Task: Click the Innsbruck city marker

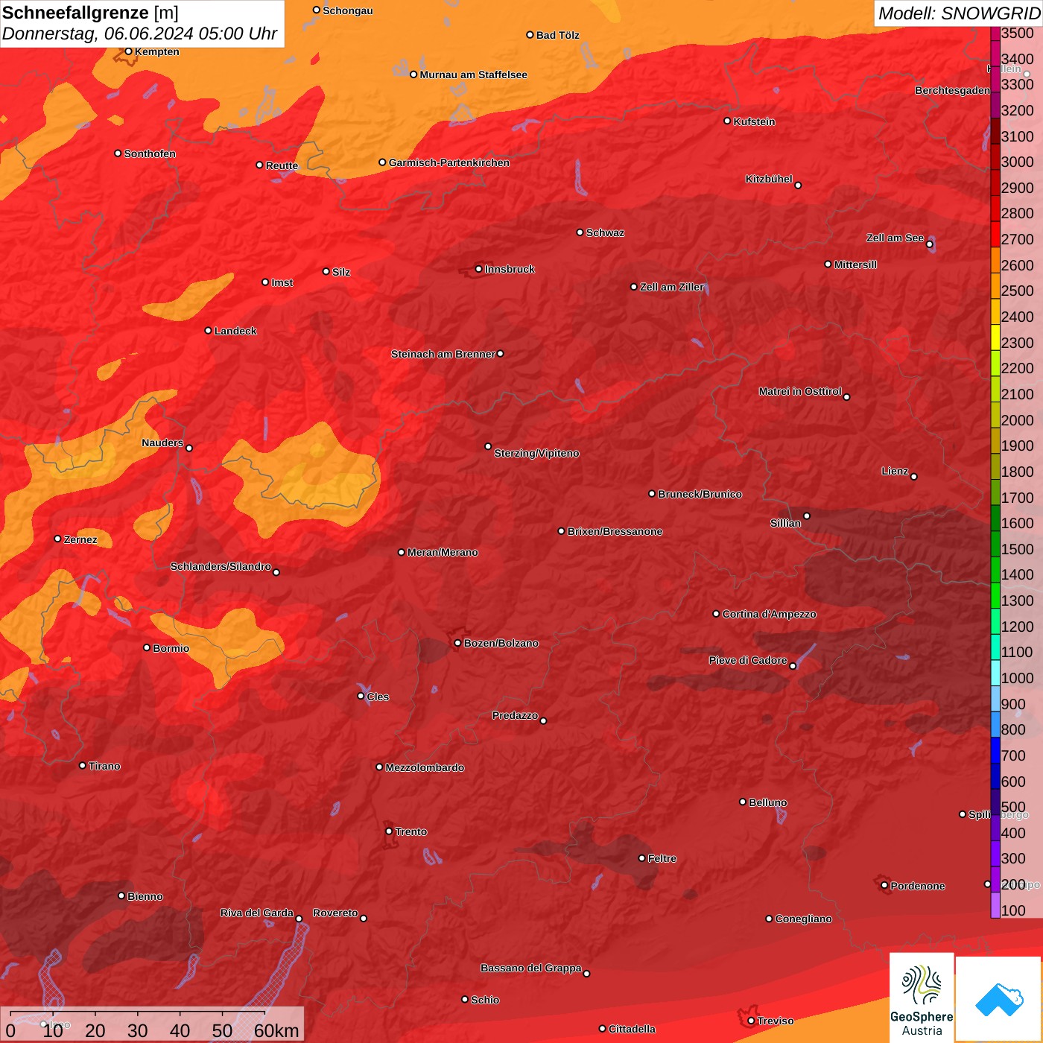Action: (479, 269)
